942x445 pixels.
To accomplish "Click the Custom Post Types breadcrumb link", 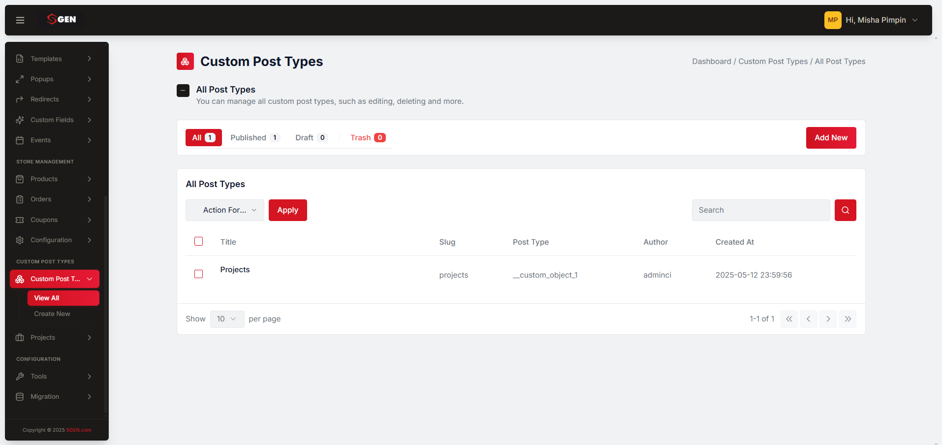I will [773, 62].
